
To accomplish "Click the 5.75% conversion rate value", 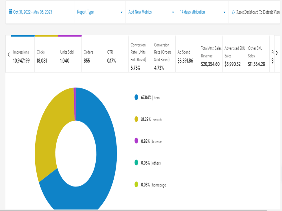I will pos(135,68).
